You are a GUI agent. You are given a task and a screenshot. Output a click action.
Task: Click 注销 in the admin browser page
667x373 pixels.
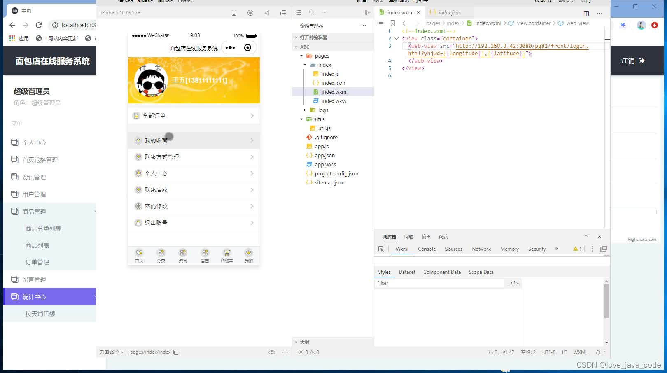click(633, 61)
